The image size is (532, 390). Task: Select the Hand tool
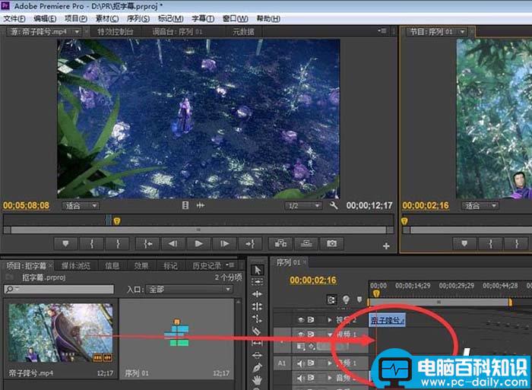pyautogui.click(x=257, y=380)
